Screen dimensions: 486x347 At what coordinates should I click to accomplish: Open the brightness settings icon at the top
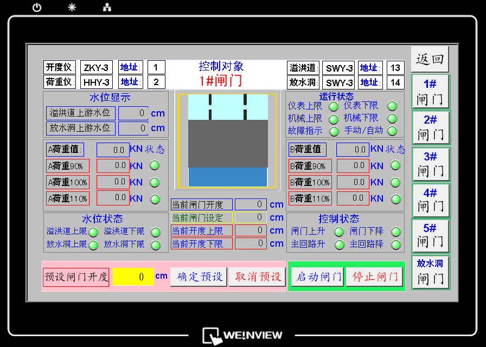pyautogui.click(x=72, y=8)
